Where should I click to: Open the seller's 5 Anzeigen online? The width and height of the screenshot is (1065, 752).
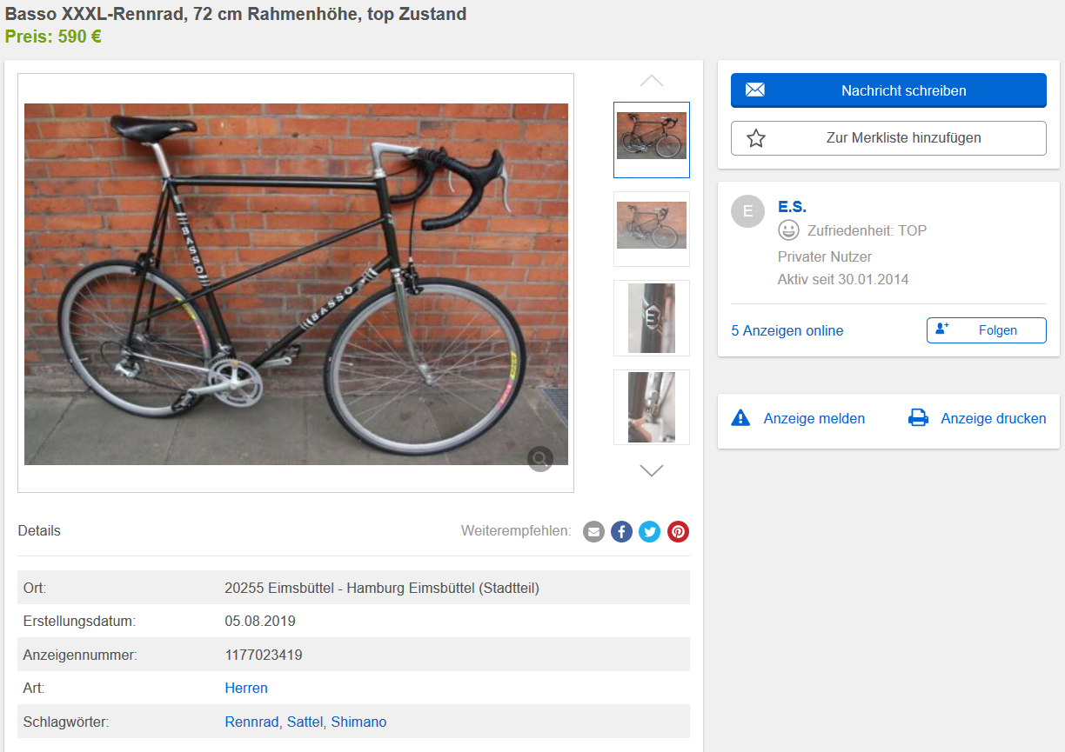point(787,330)
